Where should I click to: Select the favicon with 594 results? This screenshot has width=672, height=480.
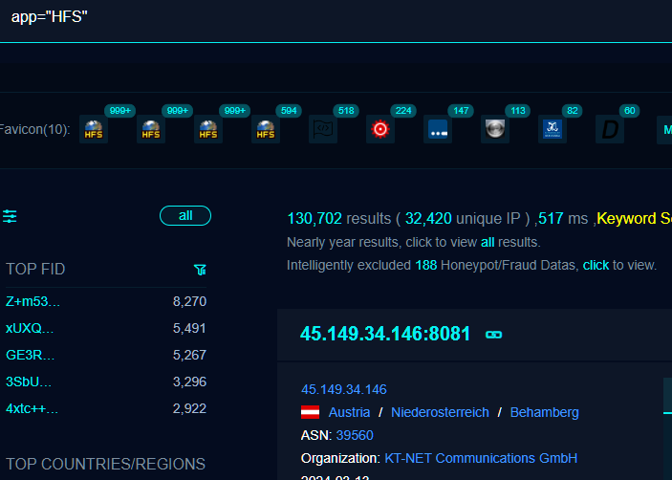tap(266, 129)
